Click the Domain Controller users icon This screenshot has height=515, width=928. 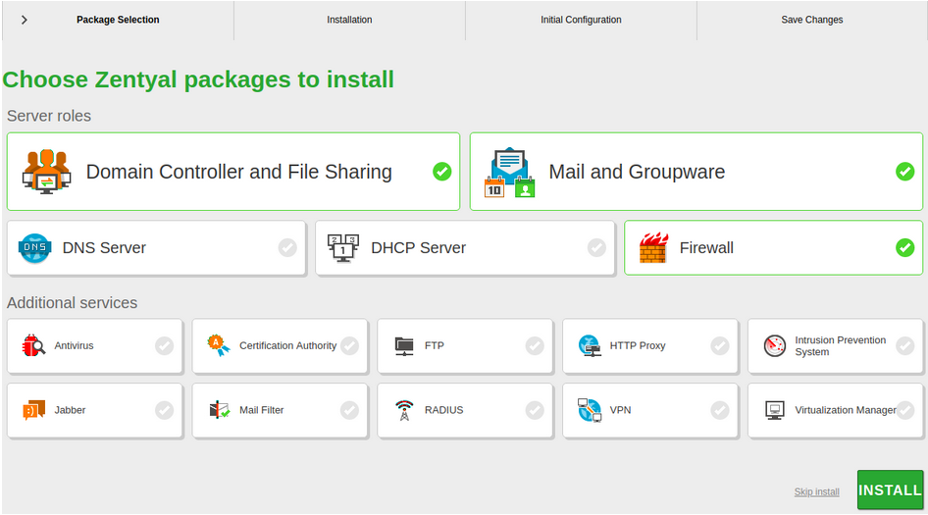click(46, 172)
